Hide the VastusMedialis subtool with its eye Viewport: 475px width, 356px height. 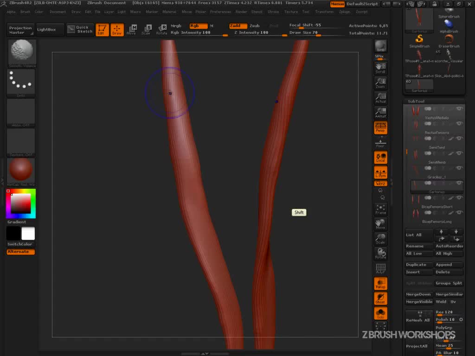coord(459,108)
